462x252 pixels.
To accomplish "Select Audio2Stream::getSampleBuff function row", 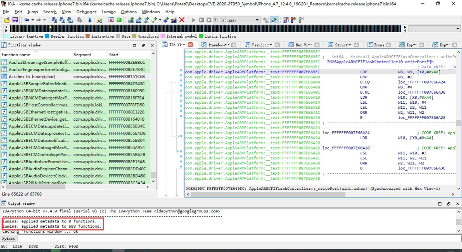I will tap(75, 62).
